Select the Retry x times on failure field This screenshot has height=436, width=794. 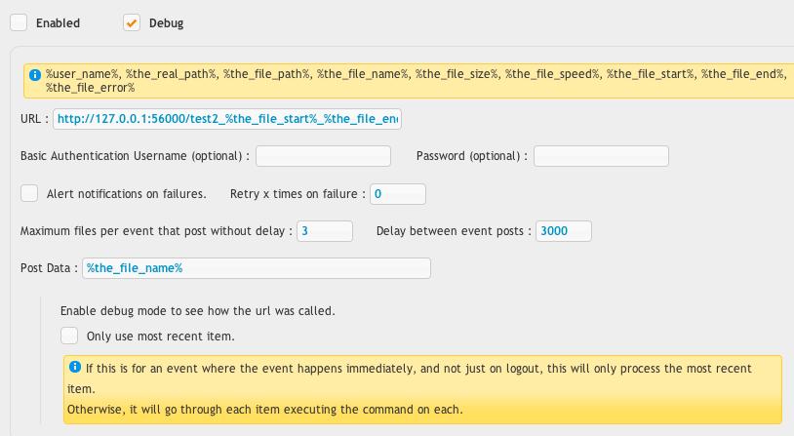point(398,194)
